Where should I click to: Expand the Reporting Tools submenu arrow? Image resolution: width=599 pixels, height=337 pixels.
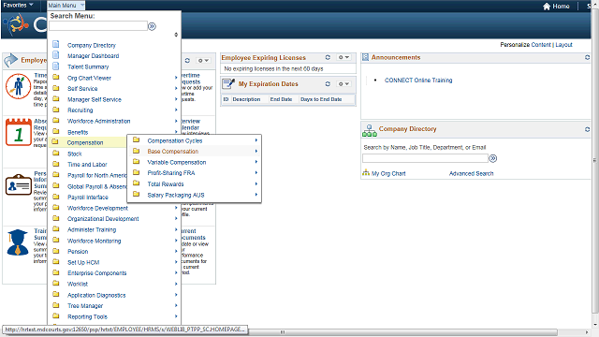176,316
